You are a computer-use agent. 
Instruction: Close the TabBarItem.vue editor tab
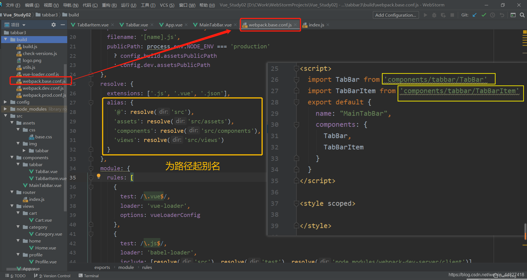[x=113, y=25]
